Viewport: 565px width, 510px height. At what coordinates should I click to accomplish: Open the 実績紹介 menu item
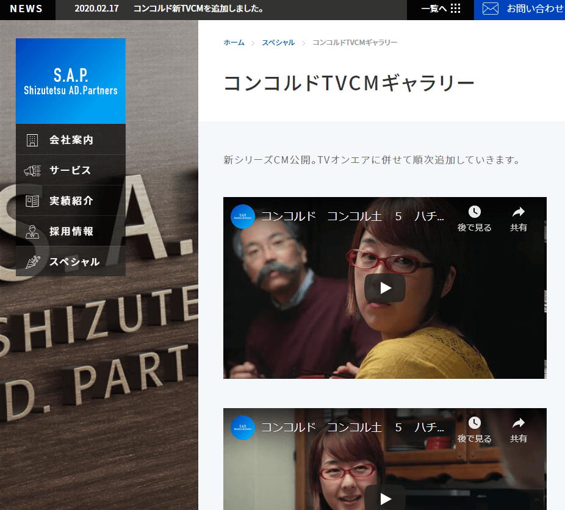[x=71, y=201]
